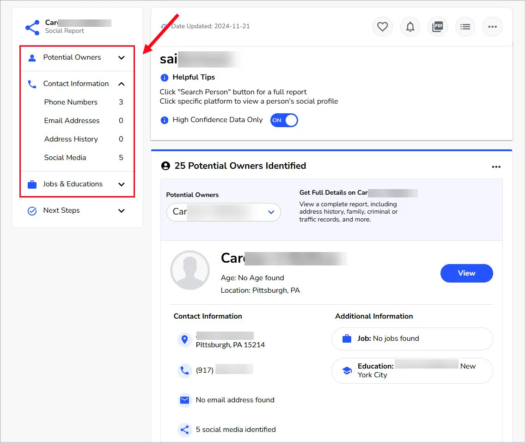Expand Potential Owners sidebar section
The height and width of the screenshot is (443, 526).
point(121,58)
